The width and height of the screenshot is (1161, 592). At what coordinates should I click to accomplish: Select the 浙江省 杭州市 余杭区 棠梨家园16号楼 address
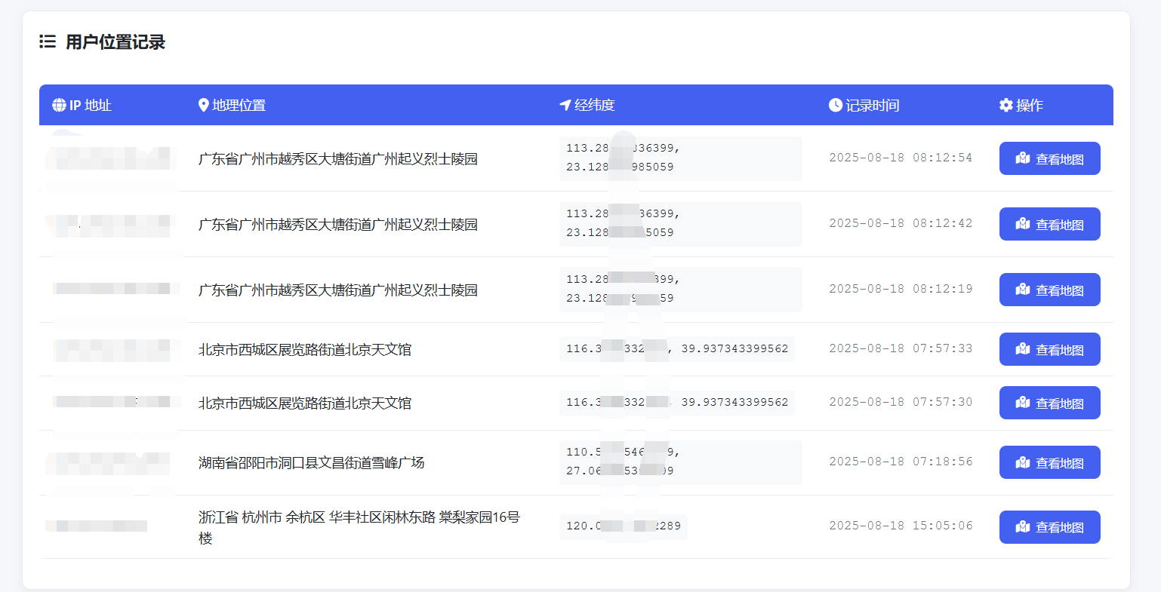[x=359, y=527]
